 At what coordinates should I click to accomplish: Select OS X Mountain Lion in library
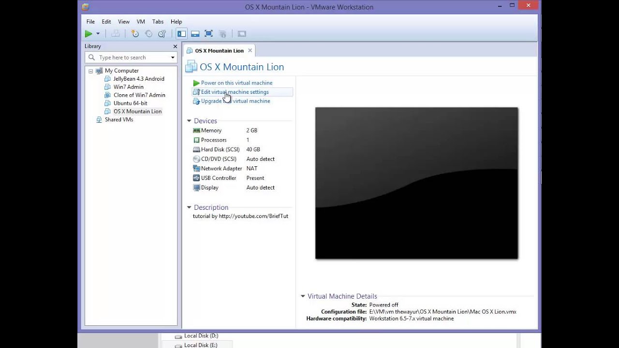click(x=137, y=112)
